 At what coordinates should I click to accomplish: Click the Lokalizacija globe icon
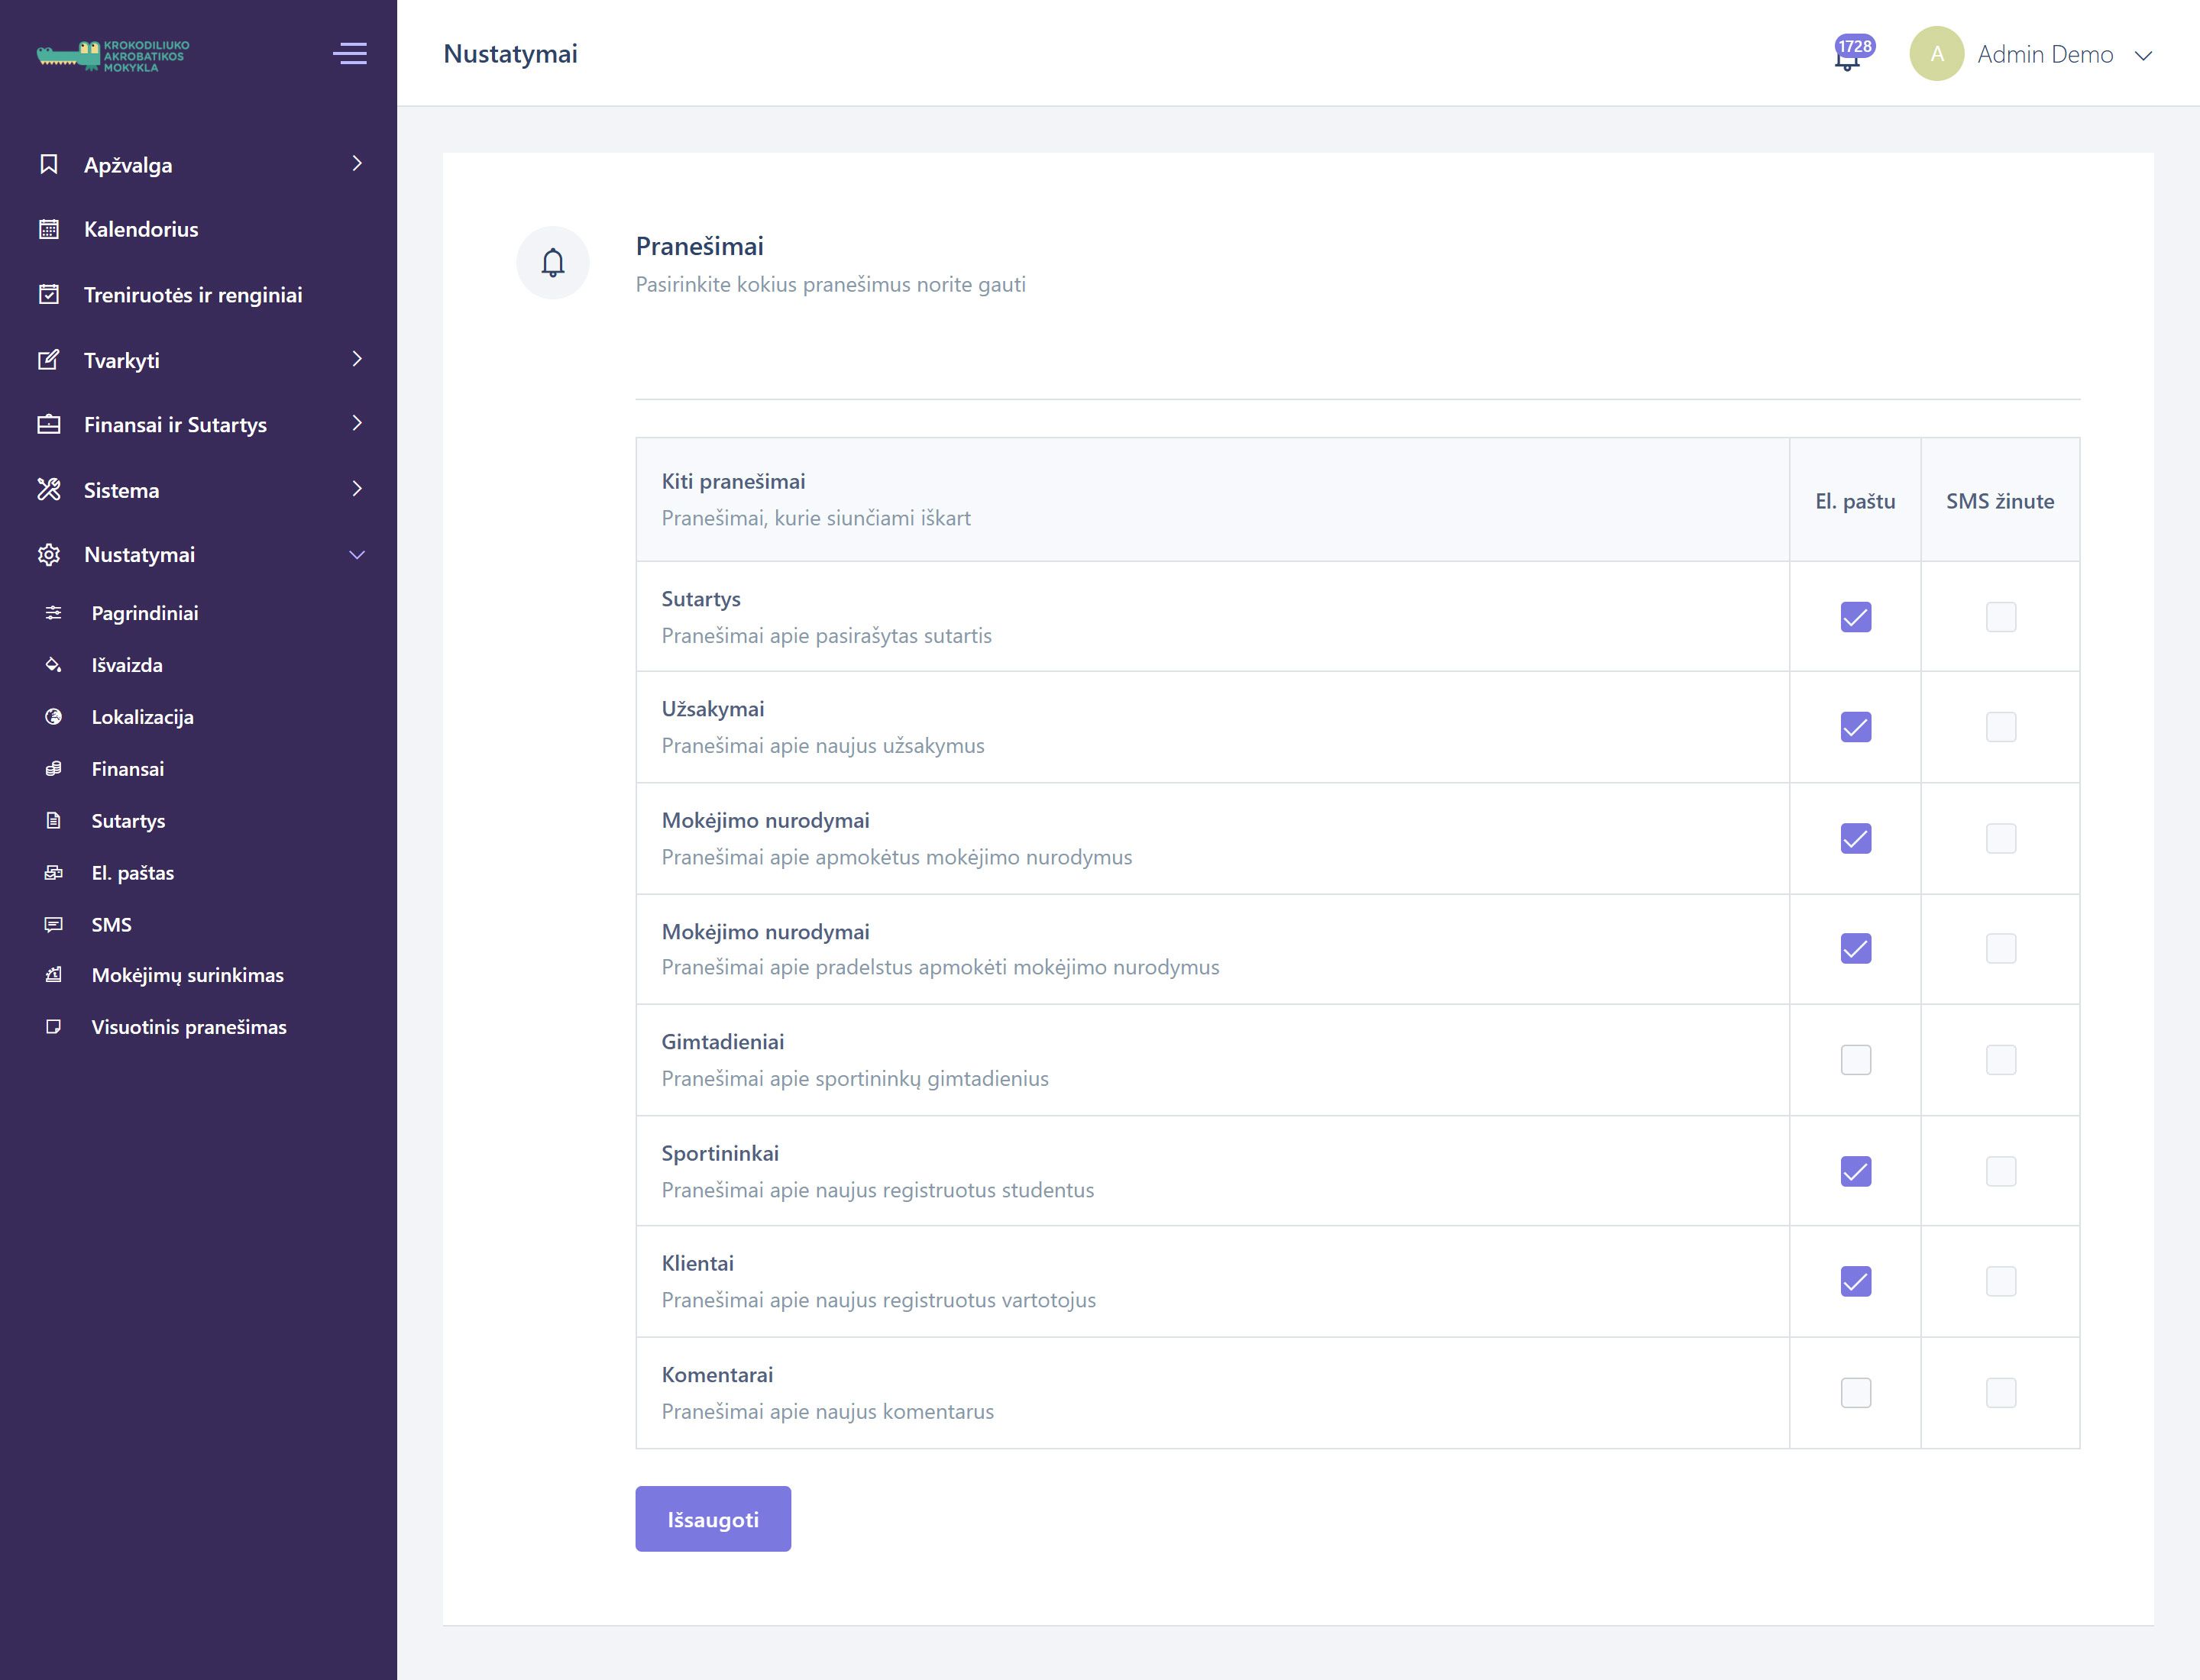pos(54,717)
